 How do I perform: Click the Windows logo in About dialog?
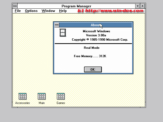pyautogui.click(x=63, y=33)
